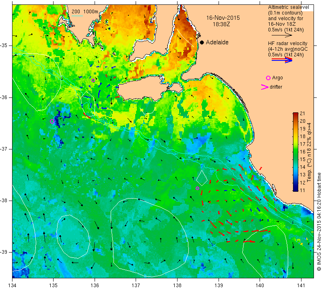Click the Adelaide city label
Image resolution: width=322 pixels, height=290 pixels.
click(217, 42)
